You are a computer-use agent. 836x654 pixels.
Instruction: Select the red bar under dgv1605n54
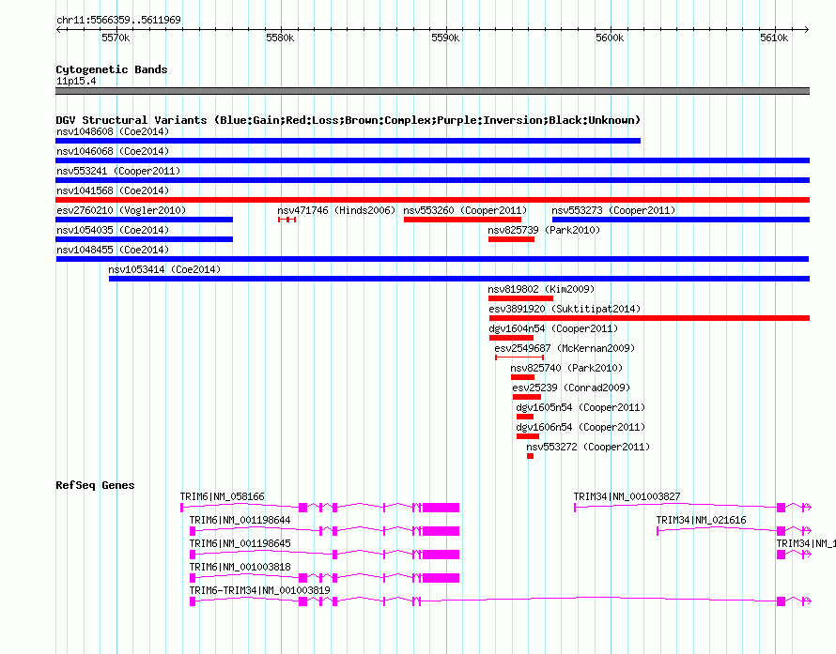tap(525, 417)
